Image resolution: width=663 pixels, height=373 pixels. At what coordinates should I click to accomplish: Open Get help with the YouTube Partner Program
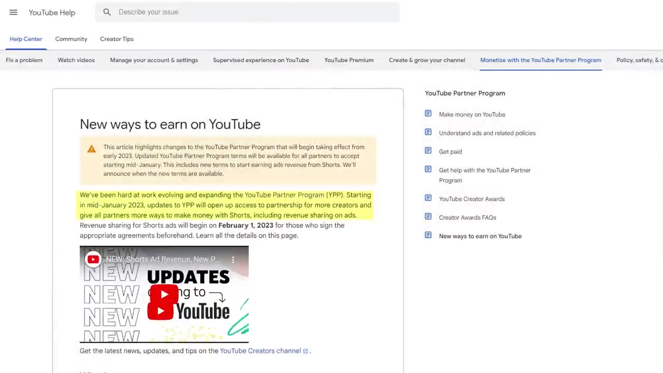pyautogui.click(x=485, y=175)
